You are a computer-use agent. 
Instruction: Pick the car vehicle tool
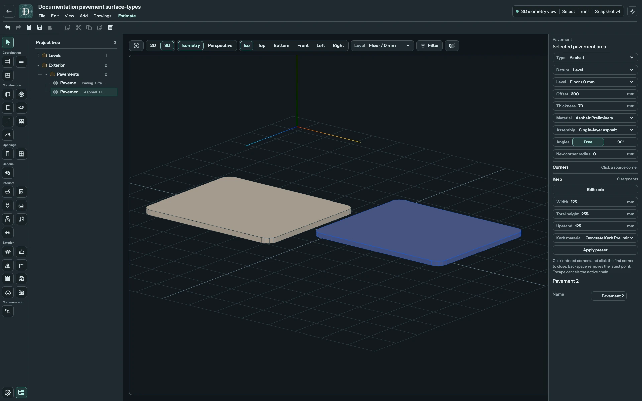pos(8,292)
